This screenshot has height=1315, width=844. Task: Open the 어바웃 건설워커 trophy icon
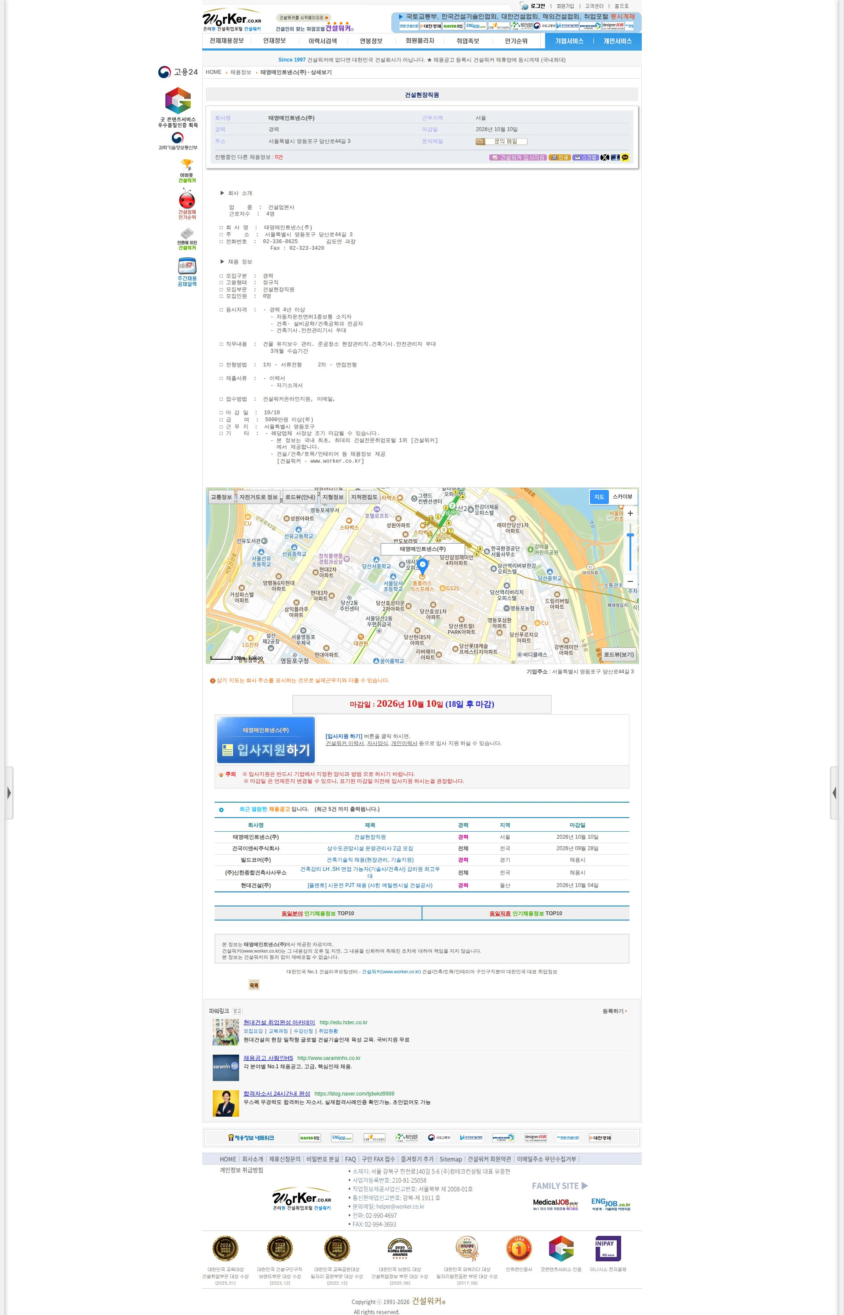pos(187,171)
